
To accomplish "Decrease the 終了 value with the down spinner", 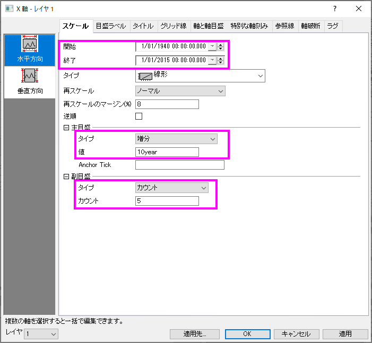I will coord(220,62).
